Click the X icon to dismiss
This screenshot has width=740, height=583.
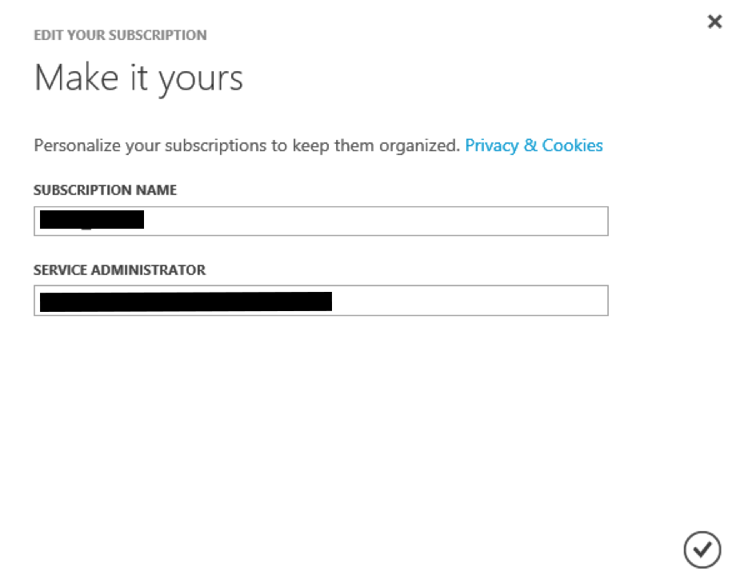pos(714,22)
